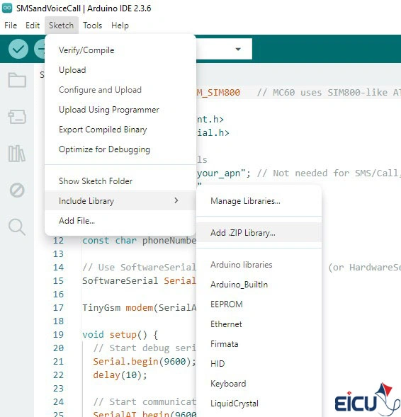Include the Arduino_BuiltIn library
Viewport: 401px width, 417px height.
click(x=259, y=285)
